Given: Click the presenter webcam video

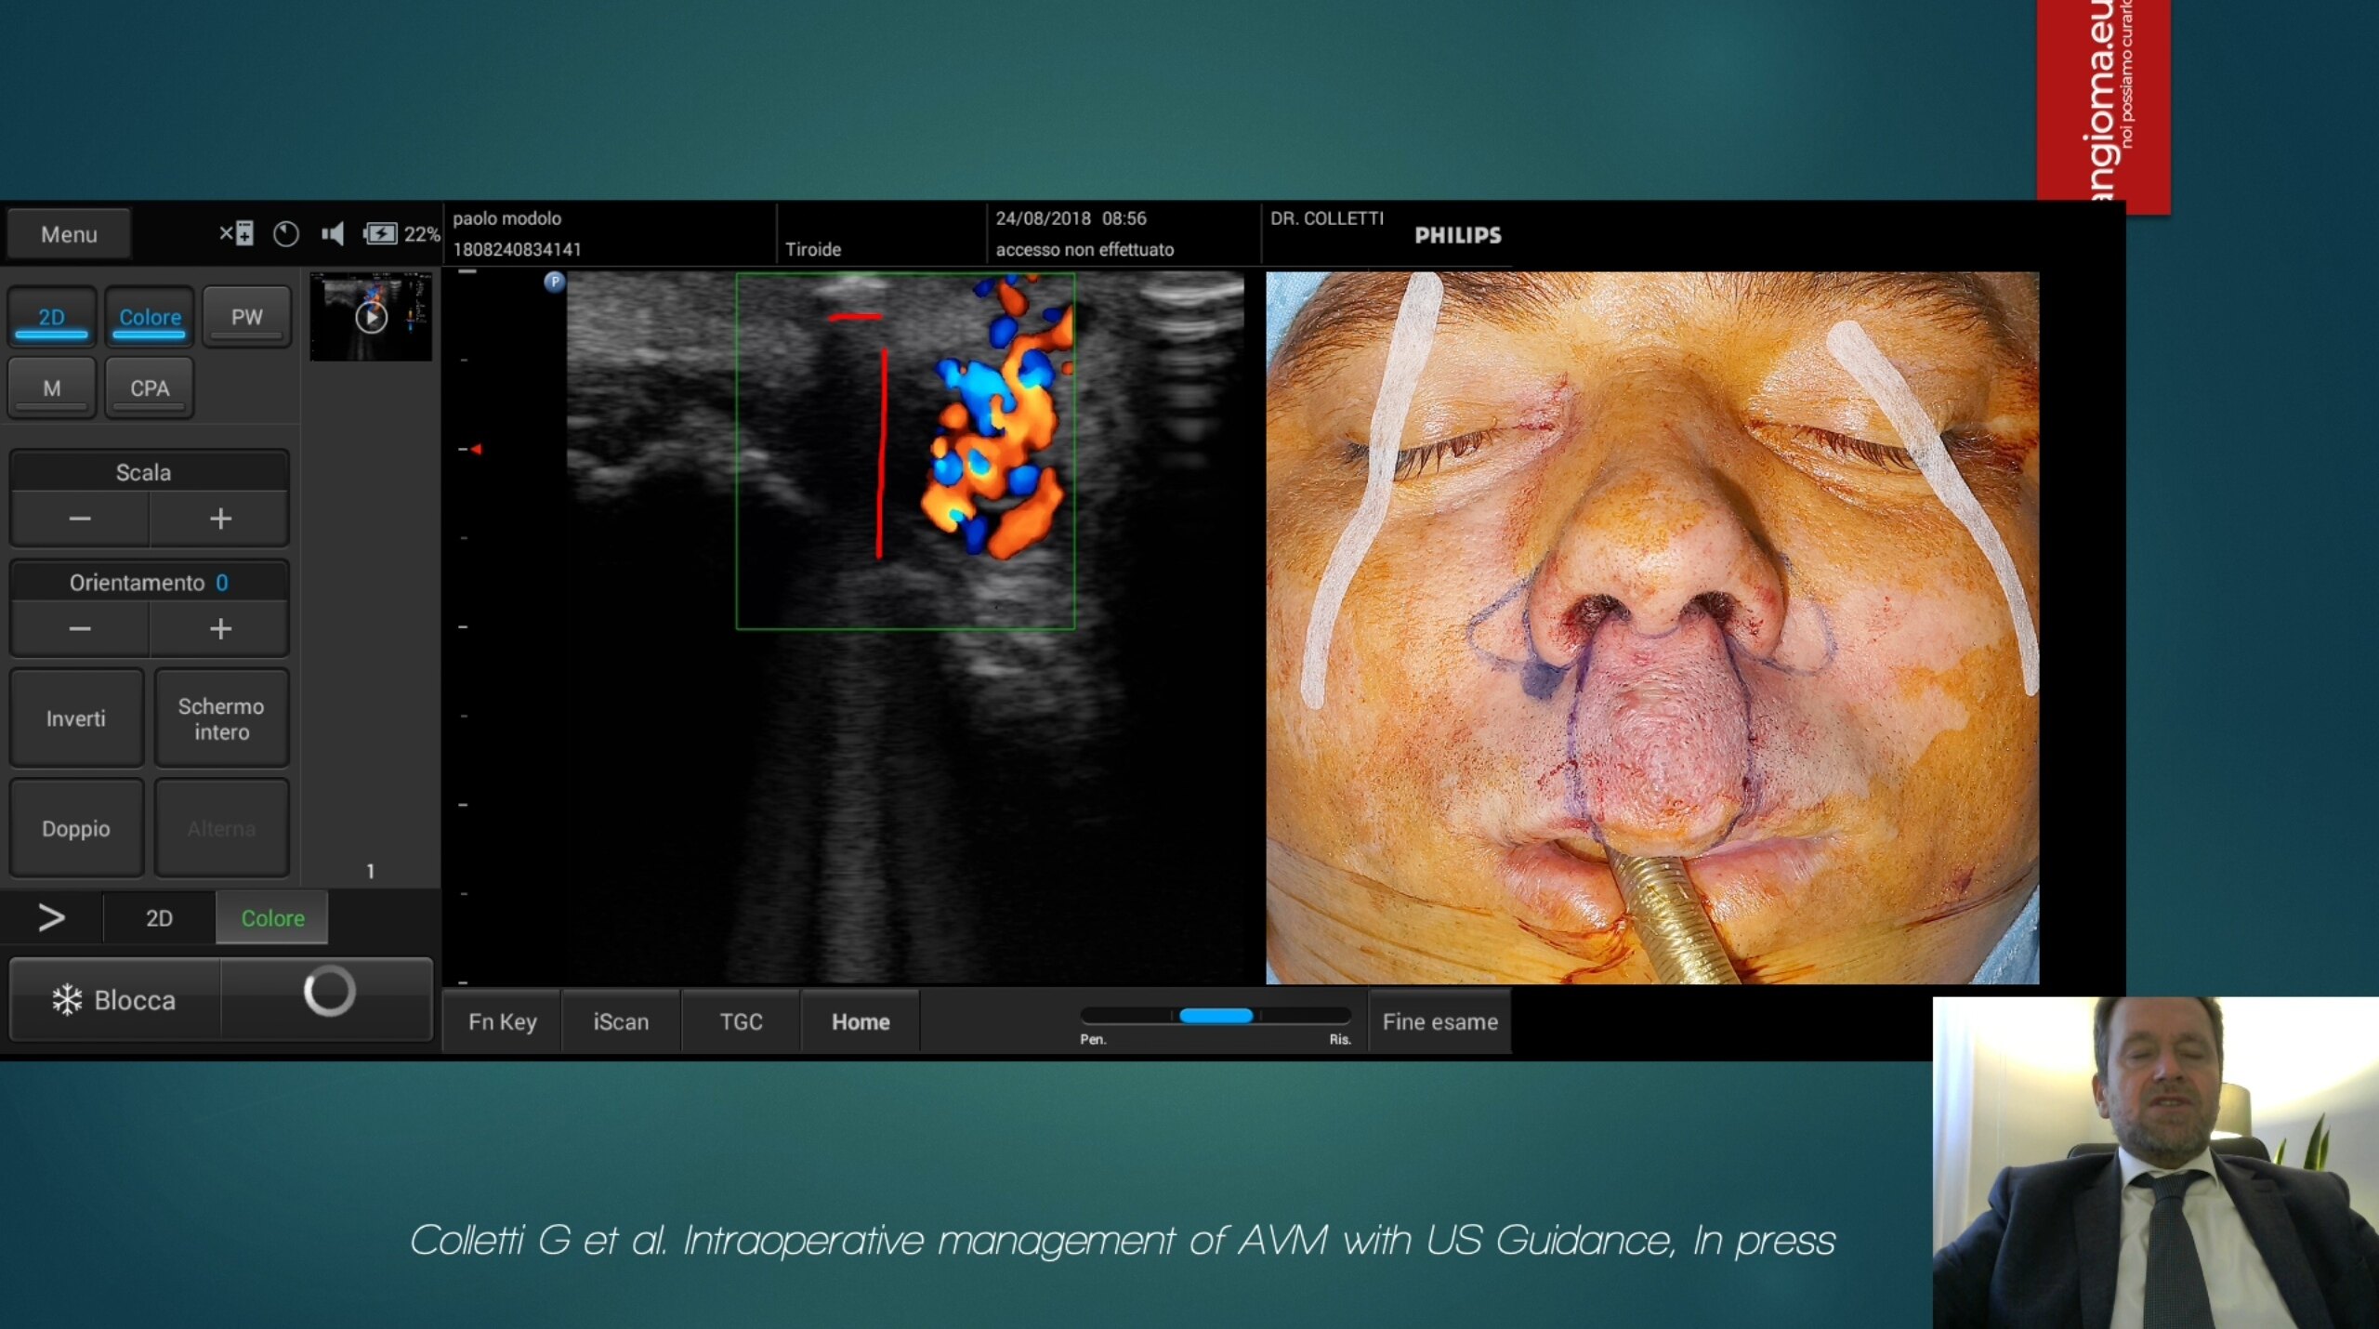Looking at the screenshot, I should coord(2155,1163).
